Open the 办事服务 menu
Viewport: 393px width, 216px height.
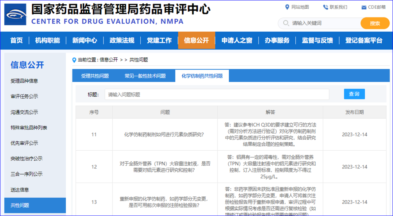click(x=277, y=40)
